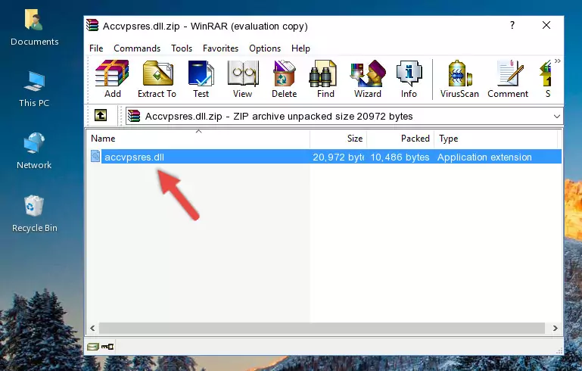Select the Documents desktop icon

pos(35,27)
